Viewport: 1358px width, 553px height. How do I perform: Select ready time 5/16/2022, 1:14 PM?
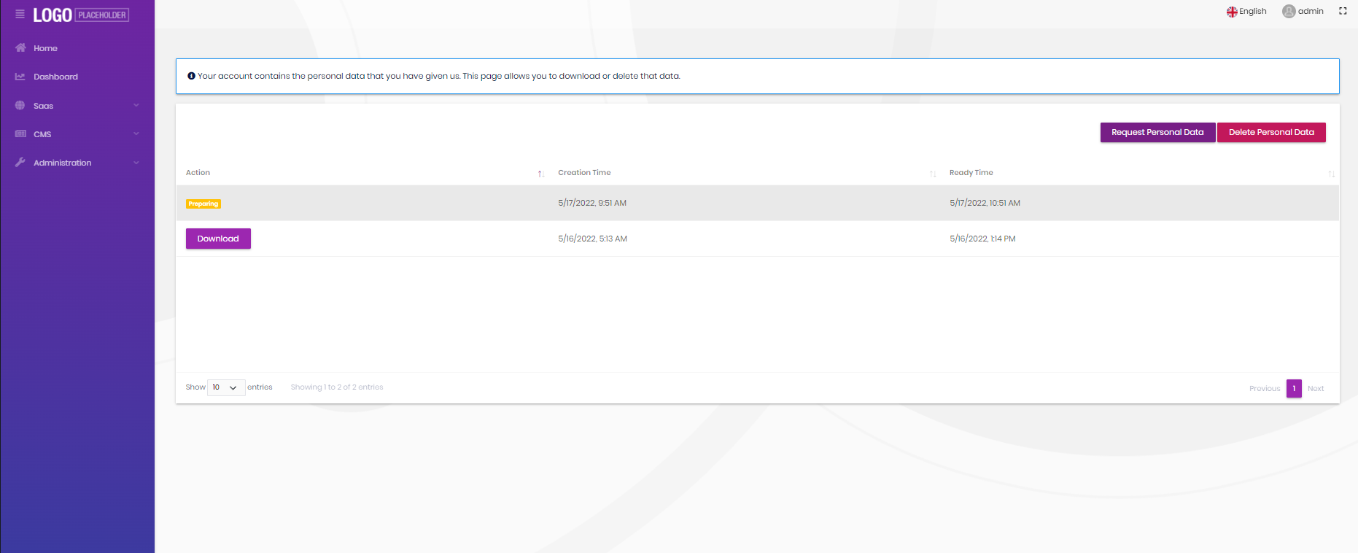(x=982, y=239)
